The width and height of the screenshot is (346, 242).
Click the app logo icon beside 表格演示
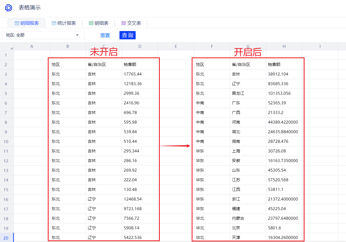click(9, 8)
